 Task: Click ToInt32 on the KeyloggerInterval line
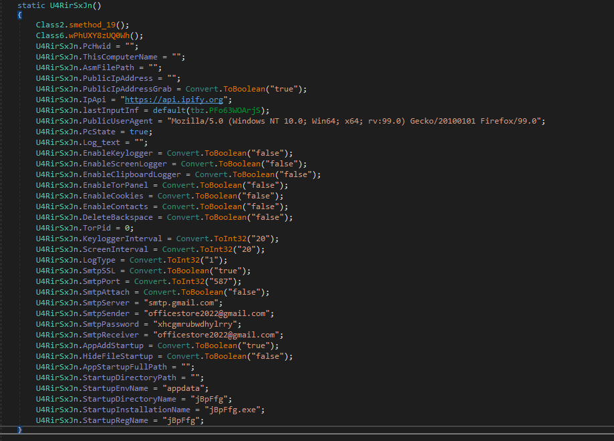pos(231,239)
